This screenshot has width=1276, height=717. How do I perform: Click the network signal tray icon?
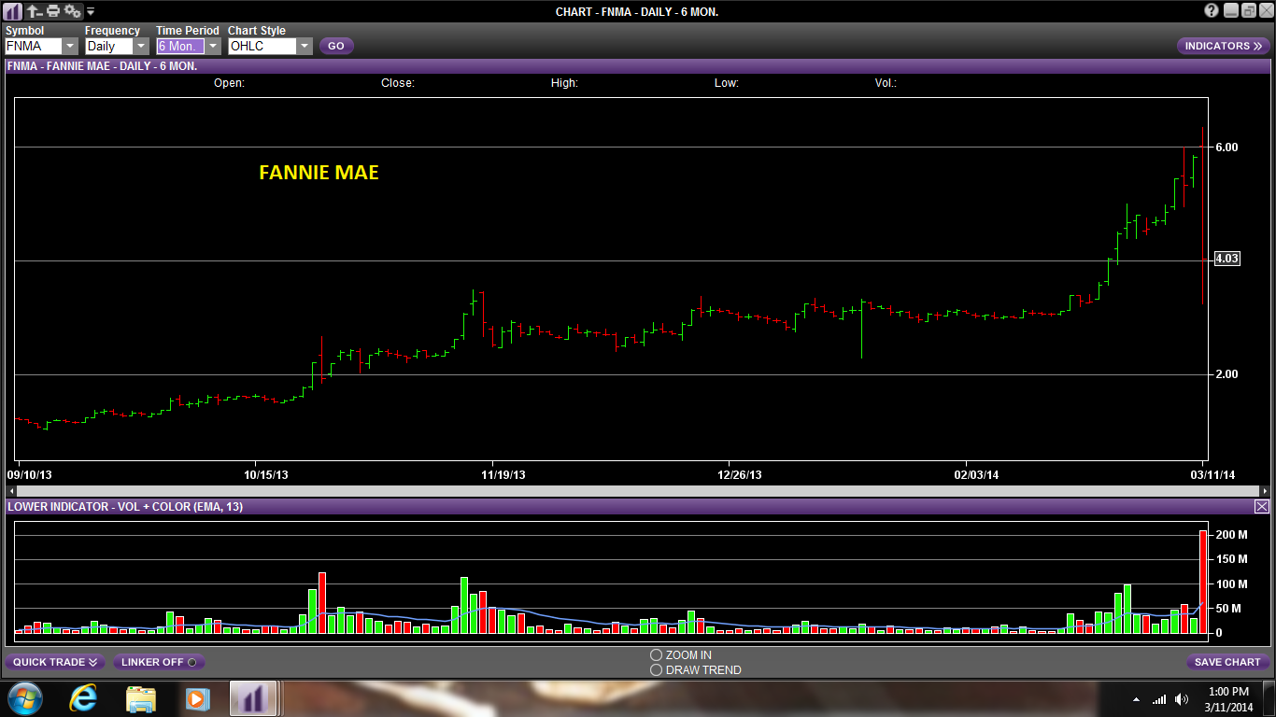(x=1159, y=699)
